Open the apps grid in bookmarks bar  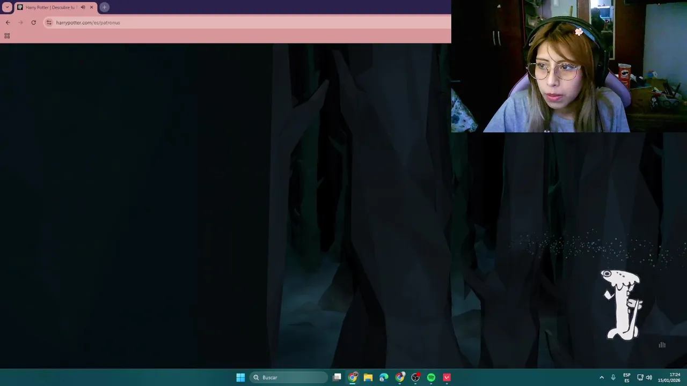click(x=7, y=36)
